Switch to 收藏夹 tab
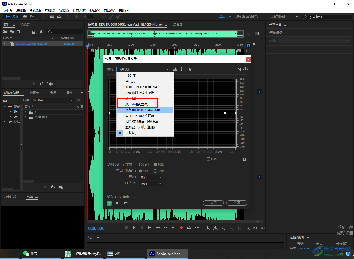 point(25,25)
